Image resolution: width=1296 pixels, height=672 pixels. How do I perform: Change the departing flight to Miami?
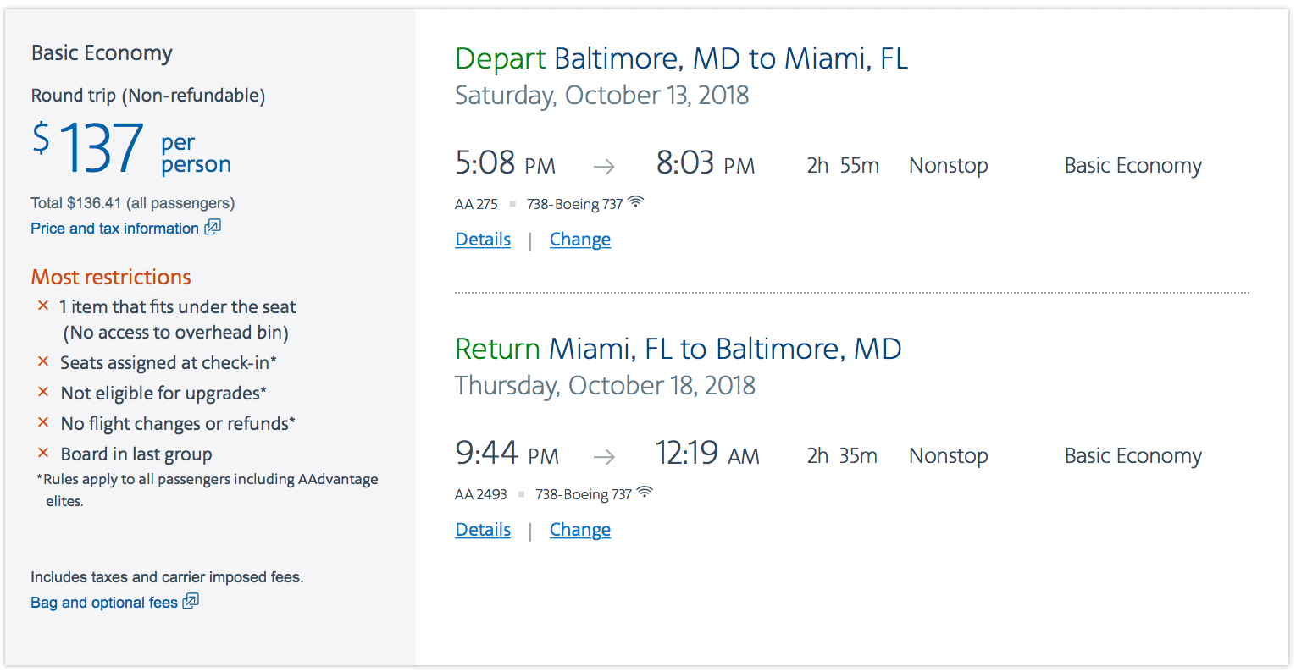(580, 240)
